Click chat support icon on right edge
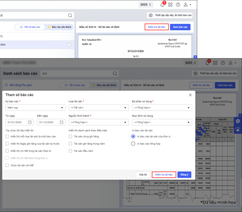 [238, 121]
